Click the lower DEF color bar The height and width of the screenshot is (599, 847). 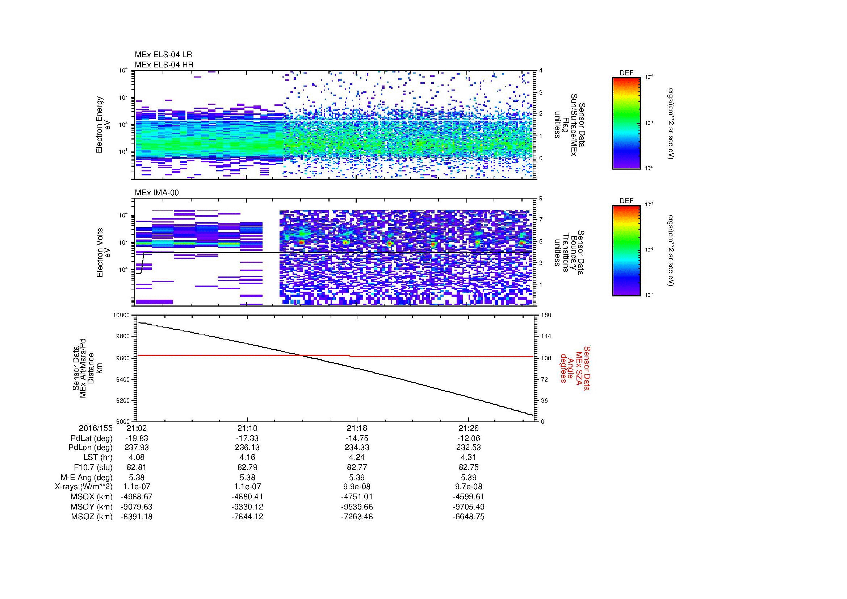(x=626, y=251)
